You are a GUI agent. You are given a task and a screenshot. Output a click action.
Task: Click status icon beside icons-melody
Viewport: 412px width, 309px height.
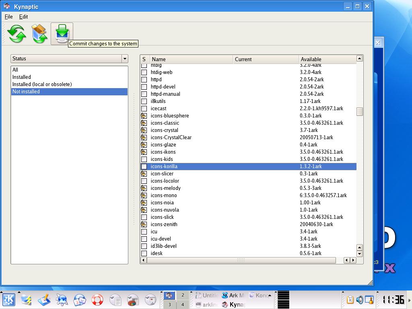tap(144, 188)
